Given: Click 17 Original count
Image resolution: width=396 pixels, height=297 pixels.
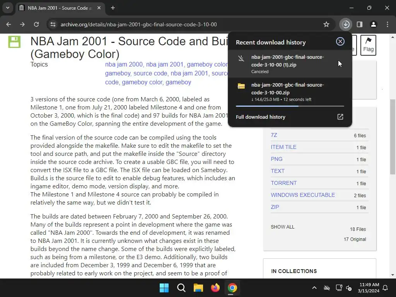Looking at the screenshot, I should (x=355, y=239).
